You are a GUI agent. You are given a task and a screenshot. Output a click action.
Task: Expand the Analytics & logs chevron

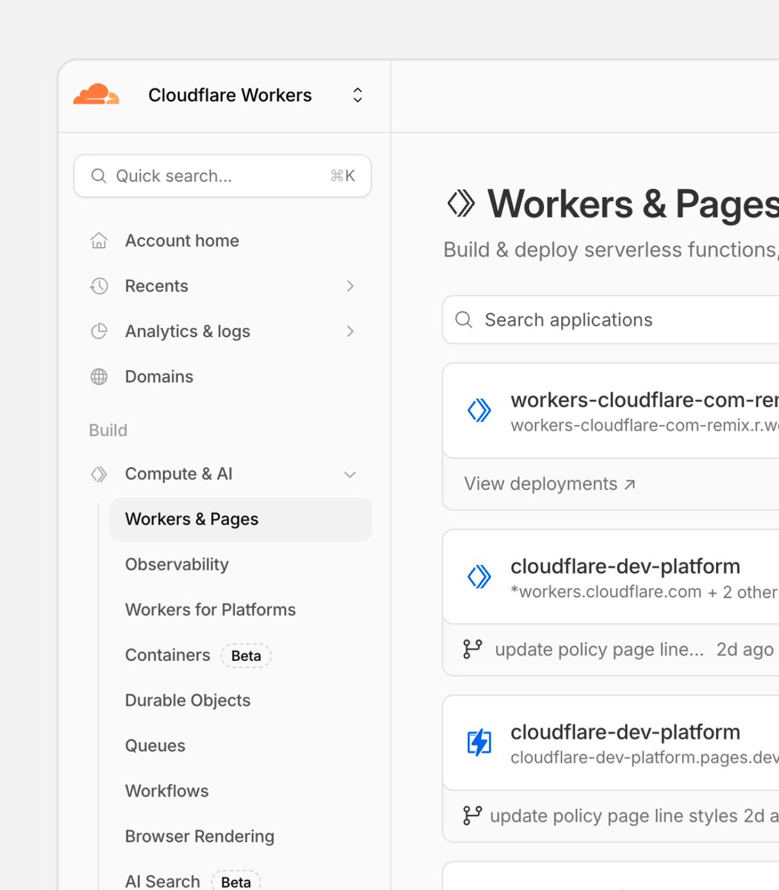coord(350,331)
